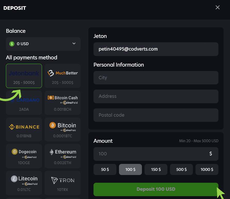Click the Deposit 100 USD button

point(156,189)
